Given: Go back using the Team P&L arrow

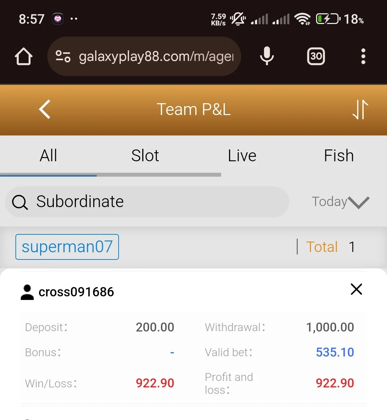Looking at the screenshot, I should pyautogui.click(x=45, y=109).
